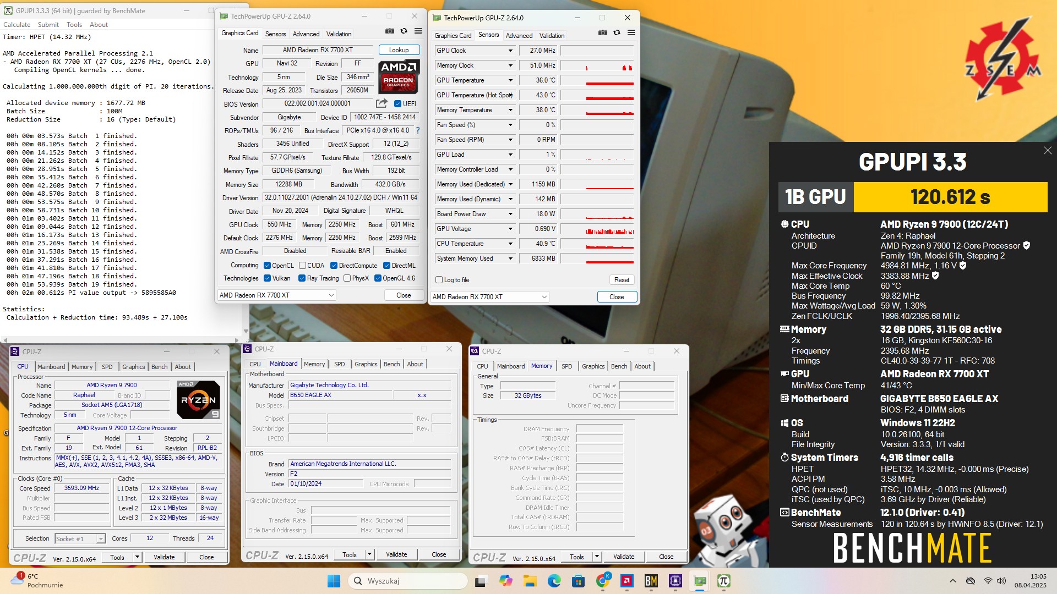Expand Memory Clock sensor dropdown
Viewport: 1057px width, 594px height.
coord(510,65)
